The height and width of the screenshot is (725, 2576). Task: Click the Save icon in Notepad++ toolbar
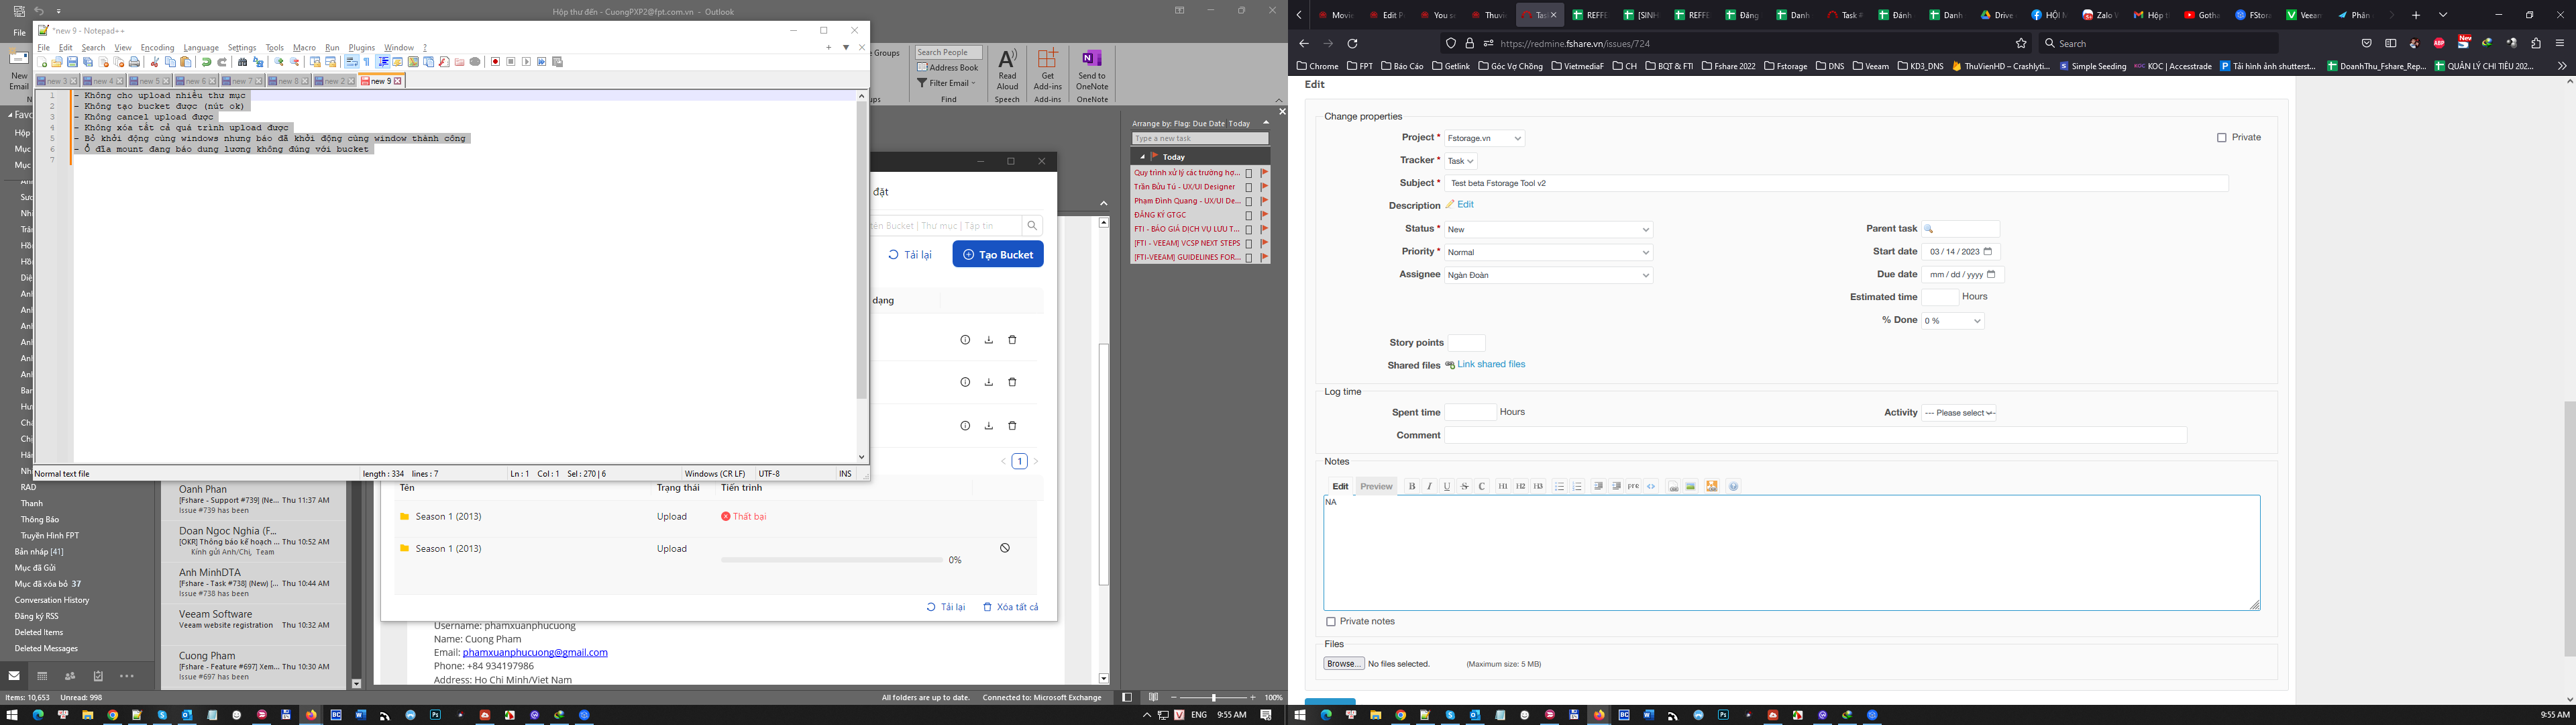(x=73, y=62)
